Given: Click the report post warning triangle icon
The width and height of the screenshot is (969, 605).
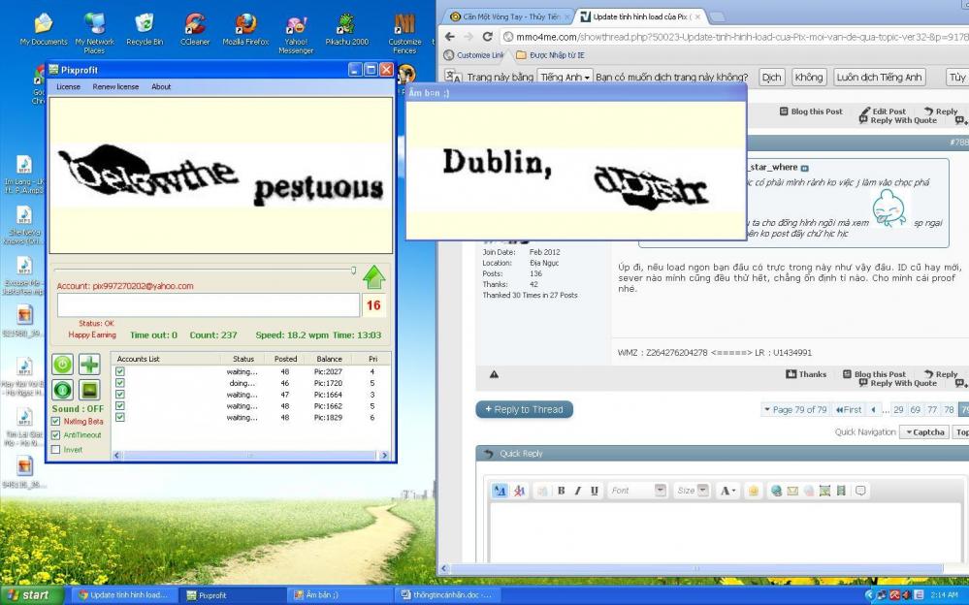Looking at the screenshot, I should click(494, 374).
